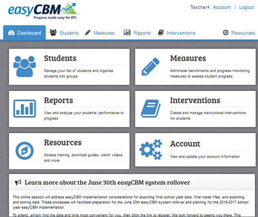This screenshot has height=217, width=258.
Task: Open the Account link at top right
Action: (222, 7)
